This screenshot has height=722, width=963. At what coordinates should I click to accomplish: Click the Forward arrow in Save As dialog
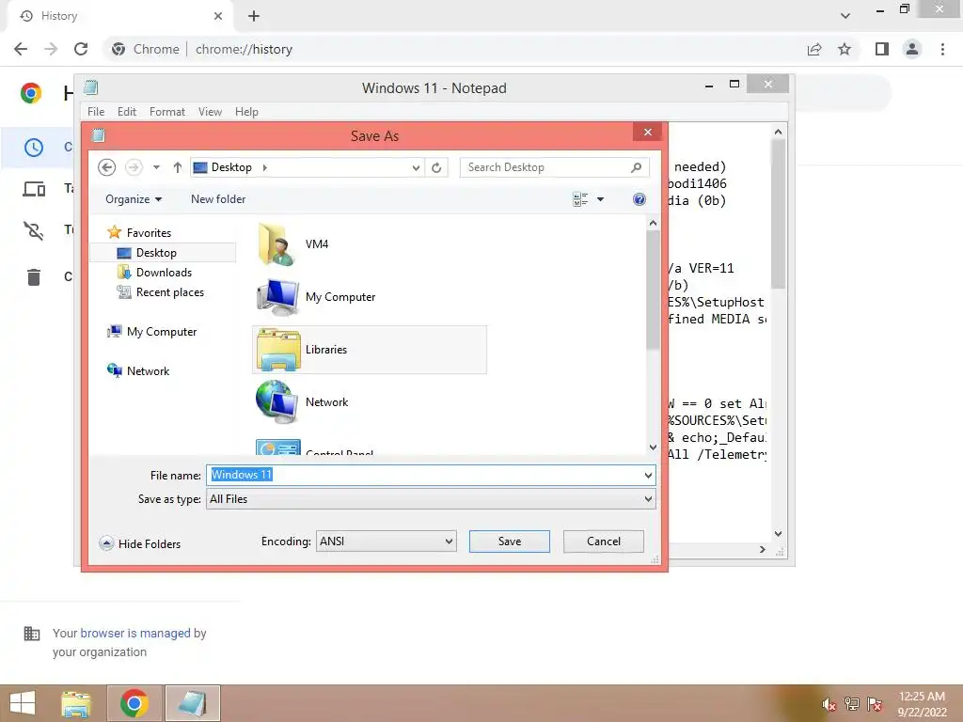134,167
